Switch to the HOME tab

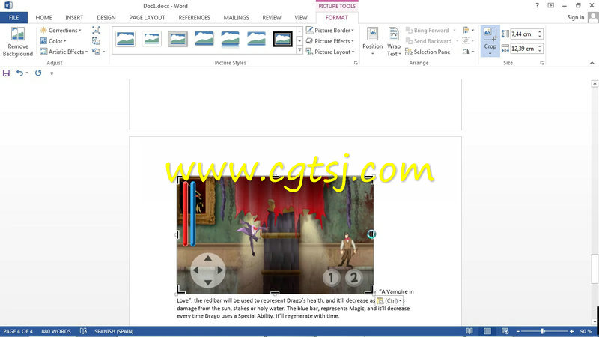43,17
